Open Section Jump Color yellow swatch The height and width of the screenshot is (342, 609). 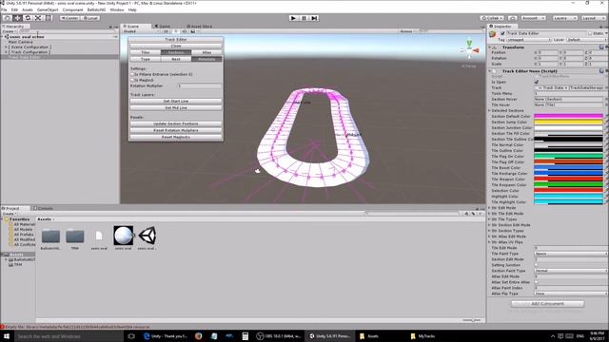pos(569,122)
